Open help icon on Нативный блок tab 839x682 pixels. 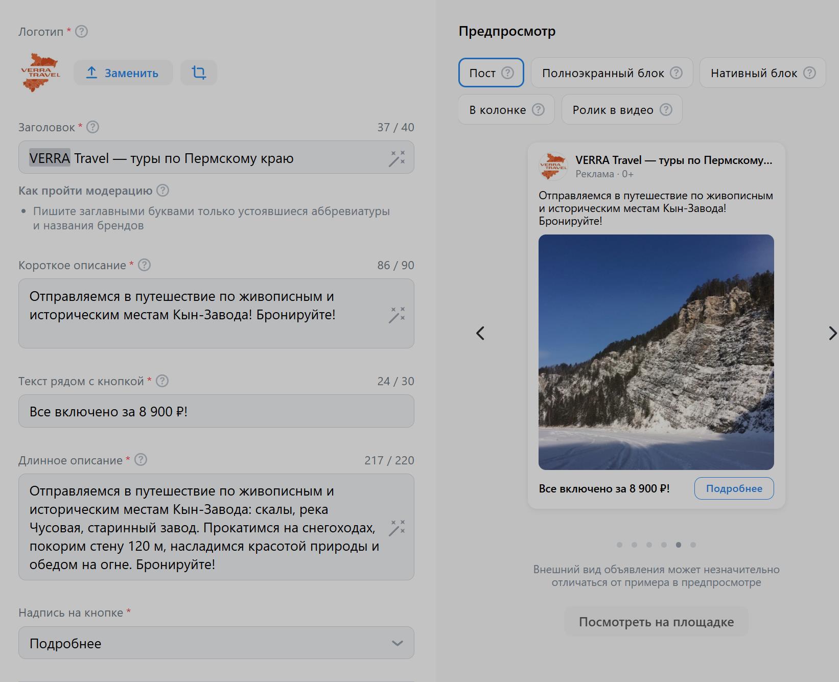(x=809, y=73)
